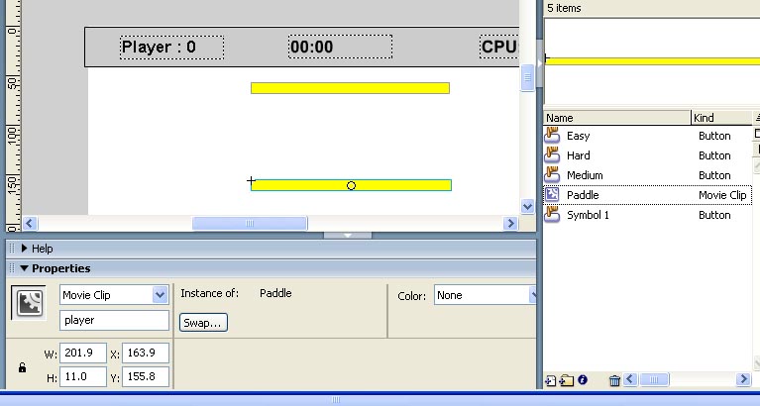Open the Movie Clip behavior dropdown

pos(160,294)
